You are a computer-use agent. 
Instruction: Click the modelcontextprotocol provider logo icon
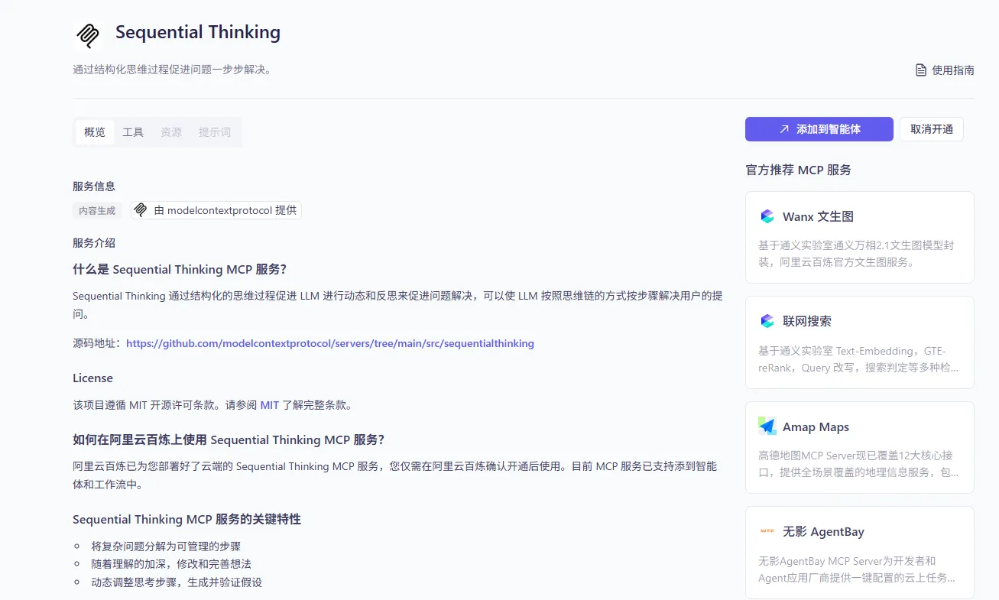click(141, 210)
